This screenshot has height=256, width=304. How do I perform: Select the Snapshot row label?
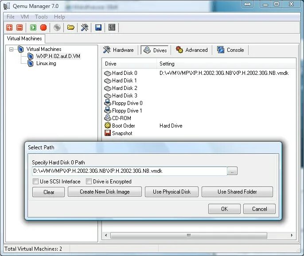pos(122,133)
